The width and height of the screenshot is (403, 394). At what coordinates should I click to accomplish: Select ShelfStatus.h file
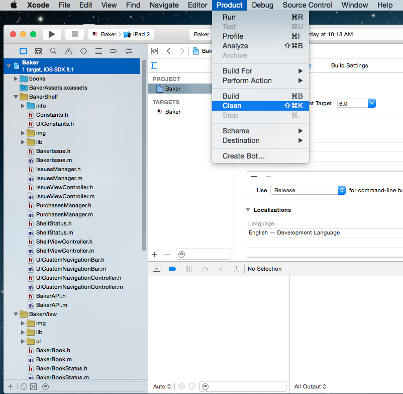[54, 223]
